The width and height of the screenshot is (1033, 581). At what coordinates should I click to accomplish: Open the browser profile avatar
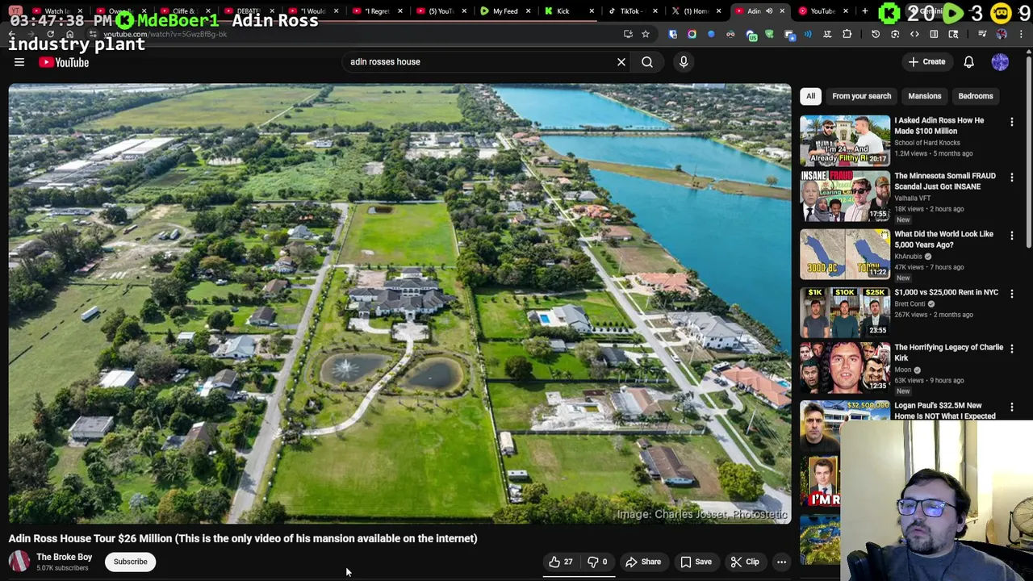pyautogui.click(x=1002, y=34)
